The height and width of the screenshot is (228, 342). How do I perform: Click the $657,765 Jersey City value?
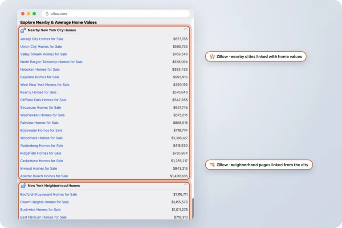[180, 39]
